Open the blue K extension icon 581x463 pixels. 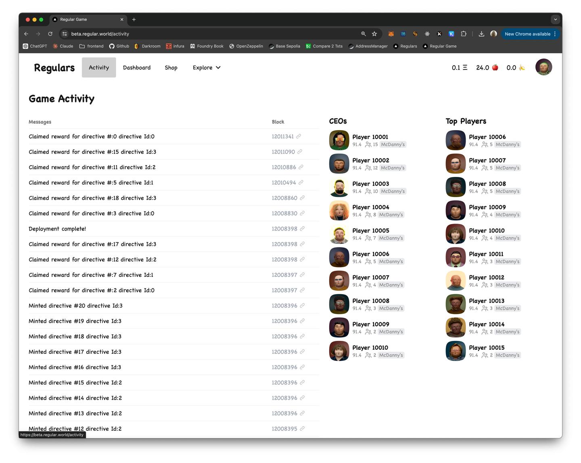pos(451,34)
